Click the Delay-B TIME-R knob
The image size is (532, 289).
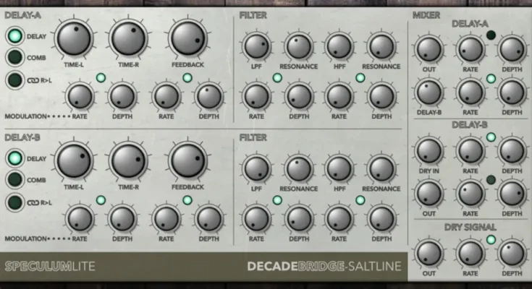[x=129, y=160]
